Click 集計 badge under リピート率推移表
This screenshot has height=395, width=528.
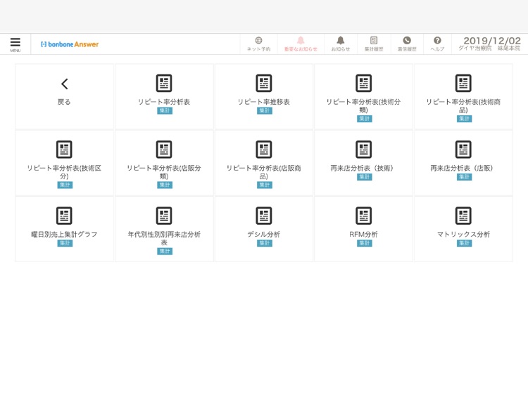coord(265,110)
